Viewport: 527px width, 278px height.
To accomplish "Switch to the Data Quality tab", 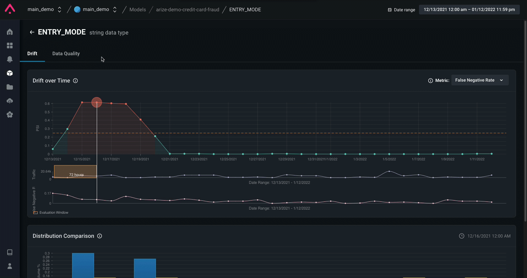I will tap(66, 54).
